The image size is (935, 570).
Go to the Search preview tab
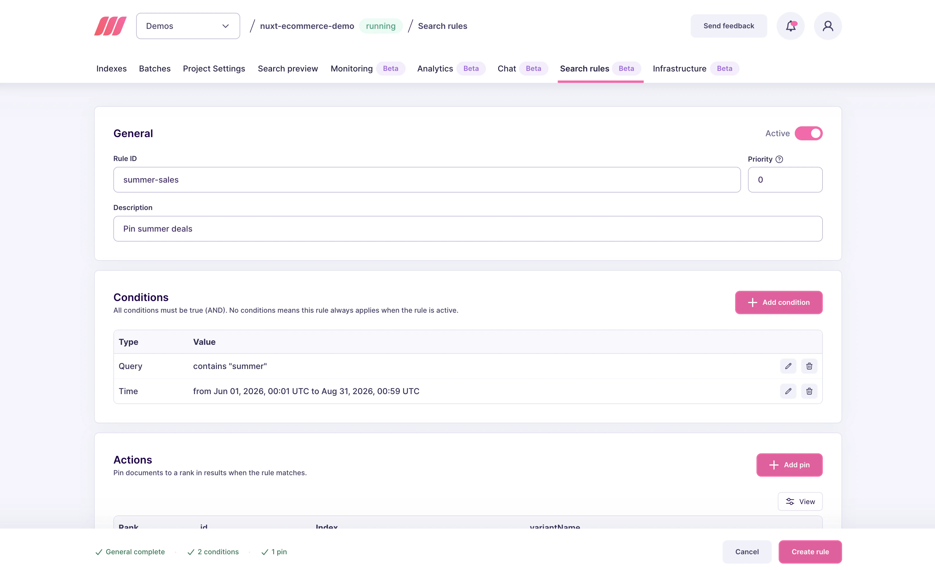[x=288, y=69]
